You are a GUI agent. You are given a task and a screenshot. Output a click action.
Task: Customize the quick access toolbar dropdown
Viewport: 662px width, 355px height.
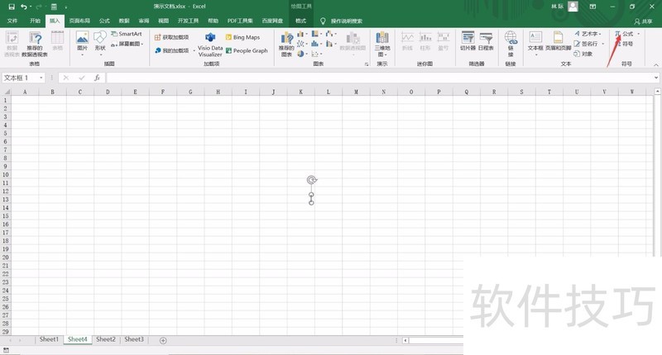click(x=66, y=7)
